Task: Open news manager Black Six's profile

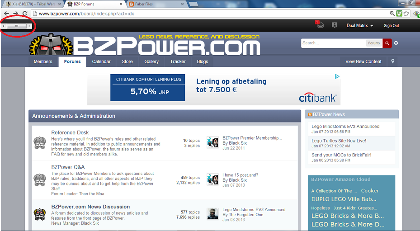Action: (90, 223)
